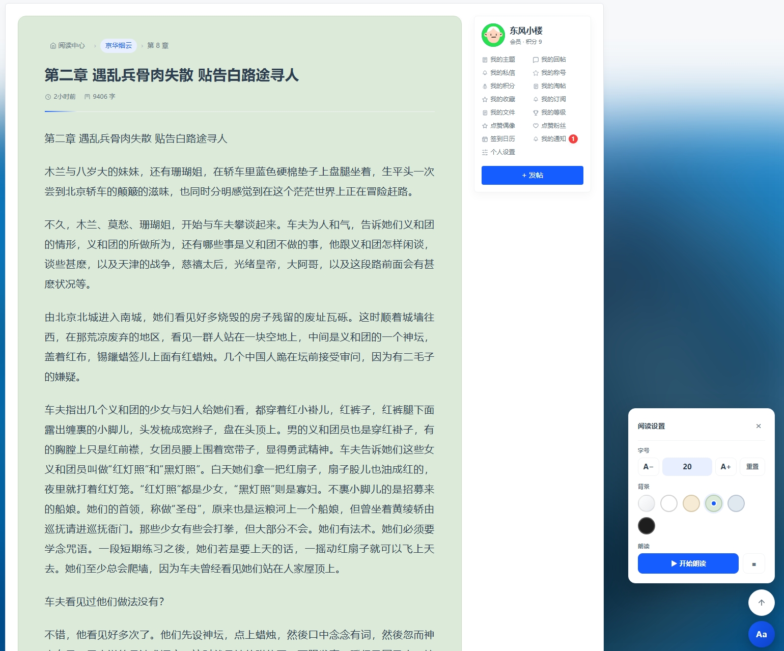Open 我的订阅 subscriptions
This screenshot has width=784, height=651.
coord(549,99)
